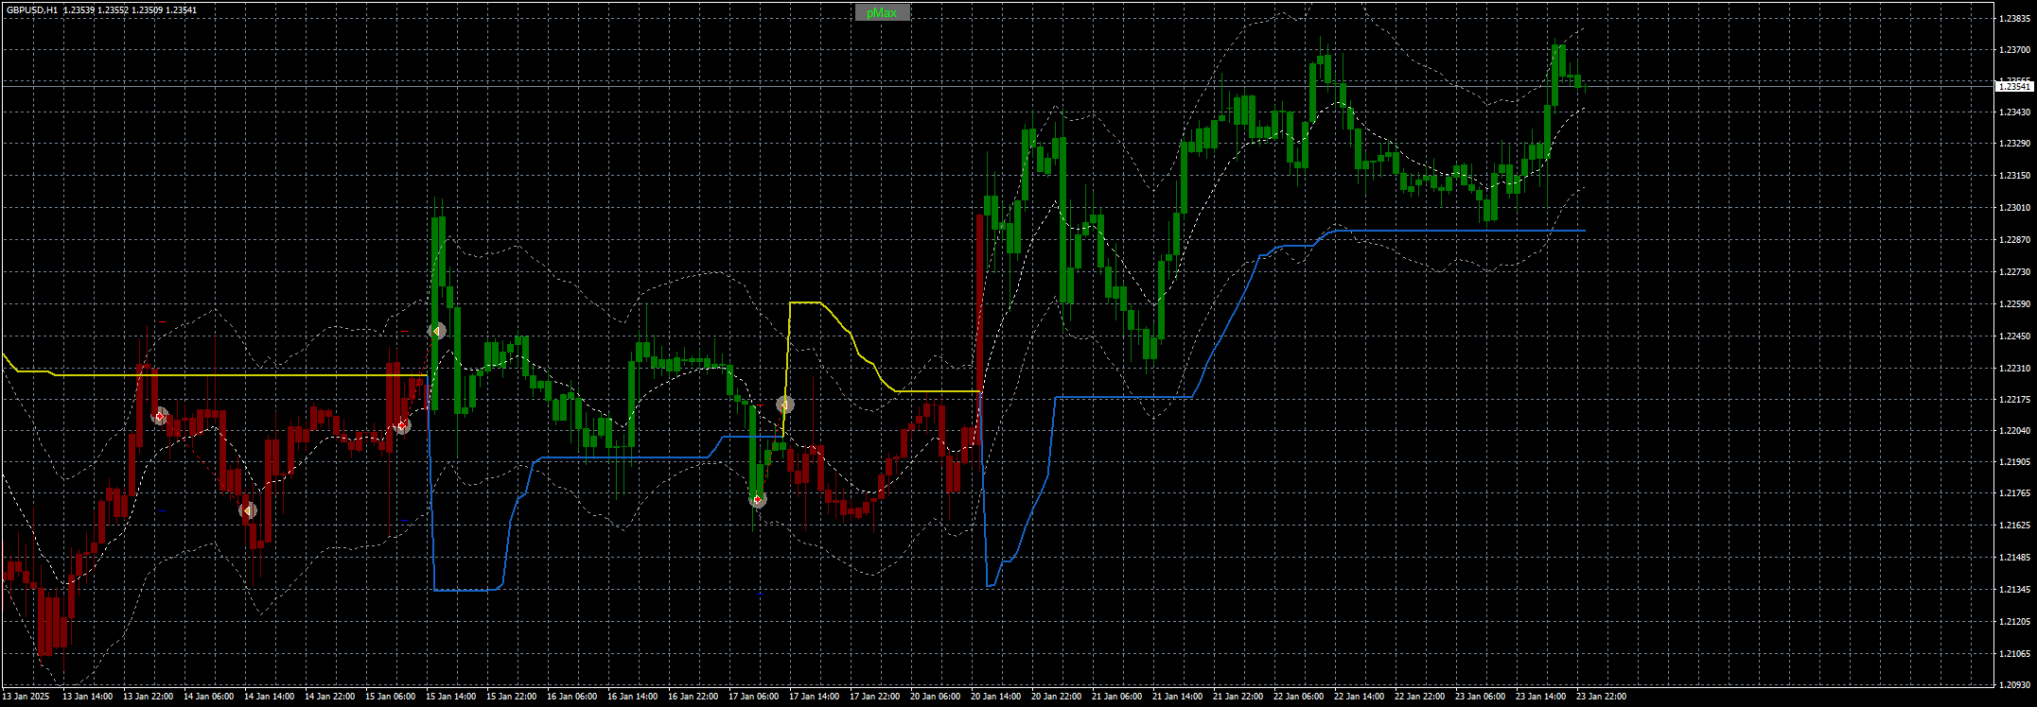This screenshot has height=707, width=2037.
Task: Click signal circle near 1.21680 on 14 Jan
Action: click(x=248, y=510)
